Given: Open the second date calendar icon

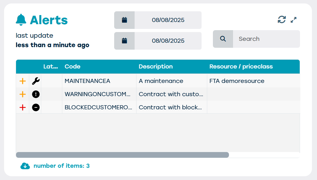Looking at the screenshot, I should click(124, 41).
